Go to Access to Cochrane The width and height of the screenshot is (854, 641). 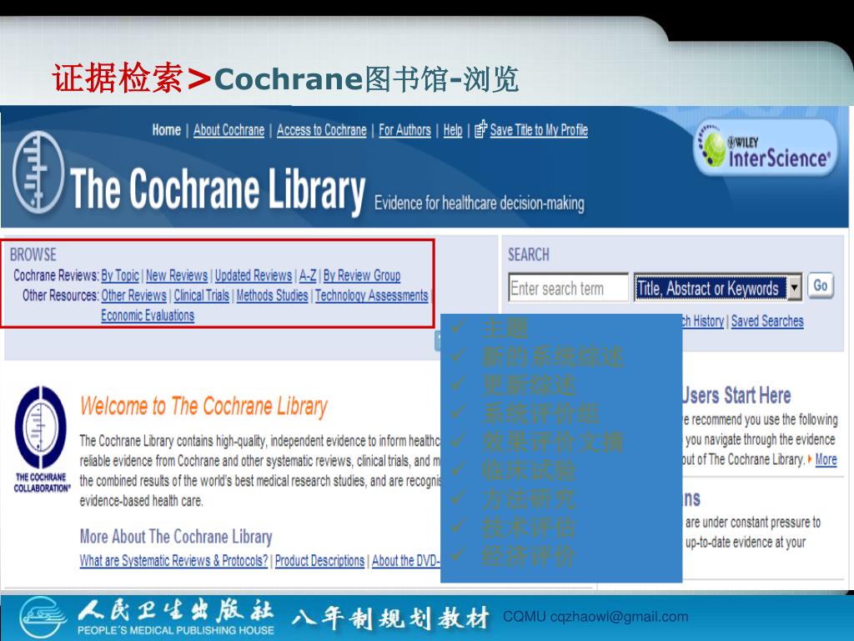tap(321, 130)
